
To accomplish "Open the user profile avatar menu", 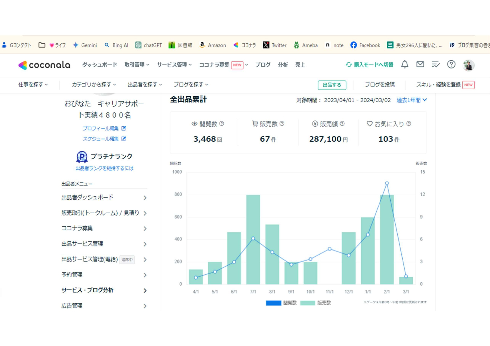I will (x=468, y=65).
